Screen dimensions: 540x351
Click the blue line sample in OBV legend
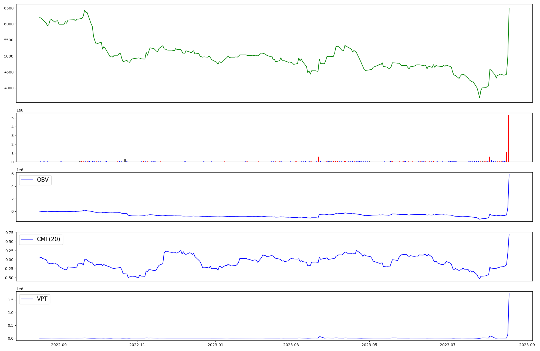click(27, 180)
